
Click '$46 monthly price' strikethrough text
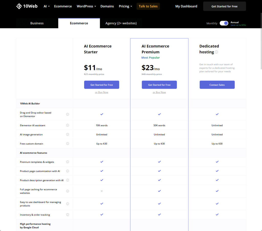pyautogui.click(x=152, y=74)
